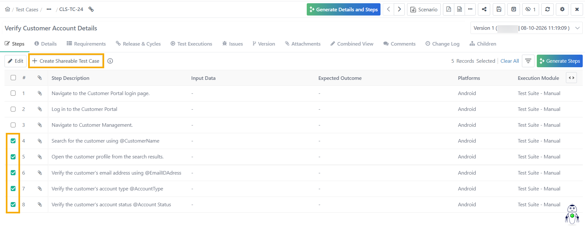Open the breadcrumb ellipsis menu
Image resolution: width=585 pixels, height=226 pixels.
tap(49, 9)
